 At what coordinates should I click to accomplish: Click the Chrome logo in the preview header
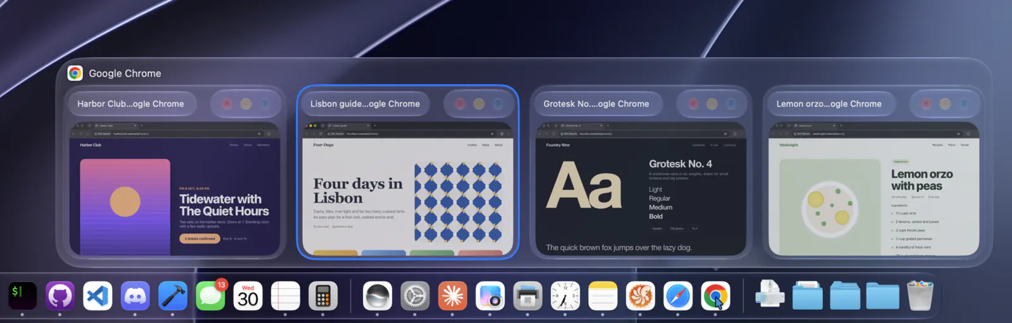click(75, 73)
